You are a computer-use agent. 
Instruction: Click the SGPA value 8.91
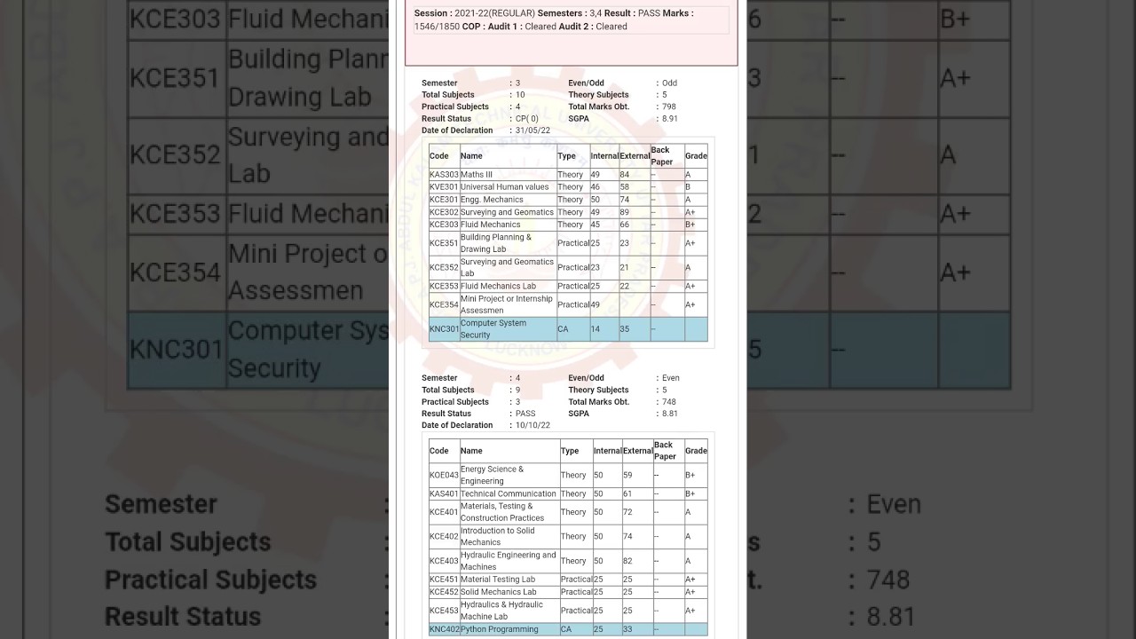click(670, 119)
